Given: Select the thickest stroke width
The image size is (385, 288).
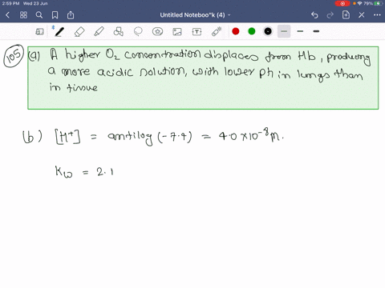Looking at the screenshot, I should (x=316, y=31).
